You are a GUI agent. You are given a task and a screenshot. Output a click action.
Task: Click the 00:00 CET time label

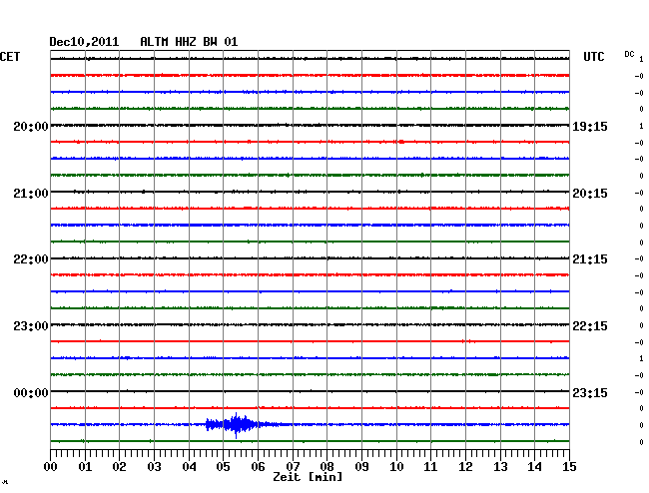(31, 392)
